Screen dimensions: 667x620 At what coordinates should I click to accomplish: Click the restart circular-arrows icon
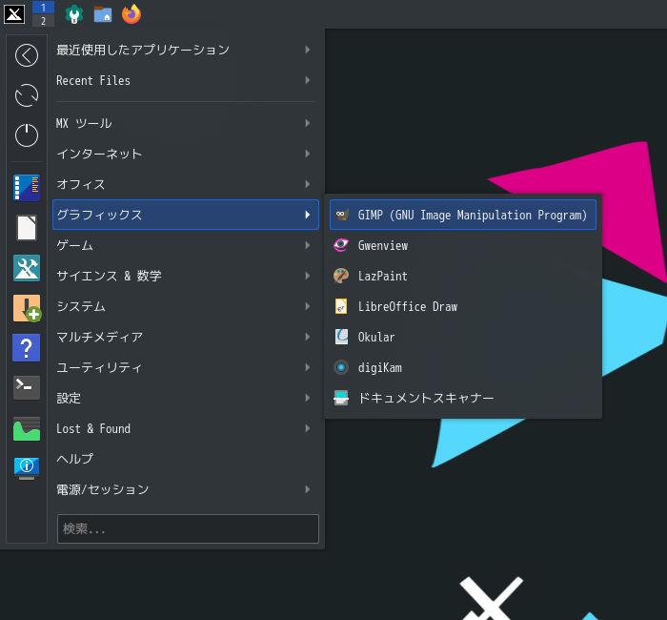(x=27, y=95)
